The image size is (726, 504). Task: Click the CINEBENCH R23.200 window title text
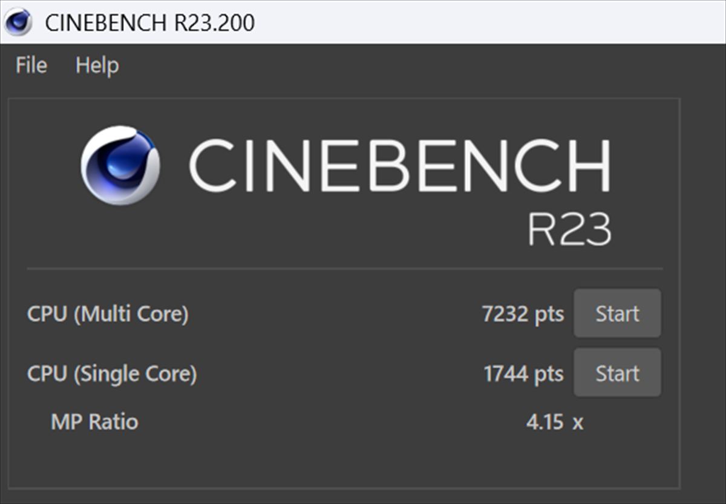149,22
